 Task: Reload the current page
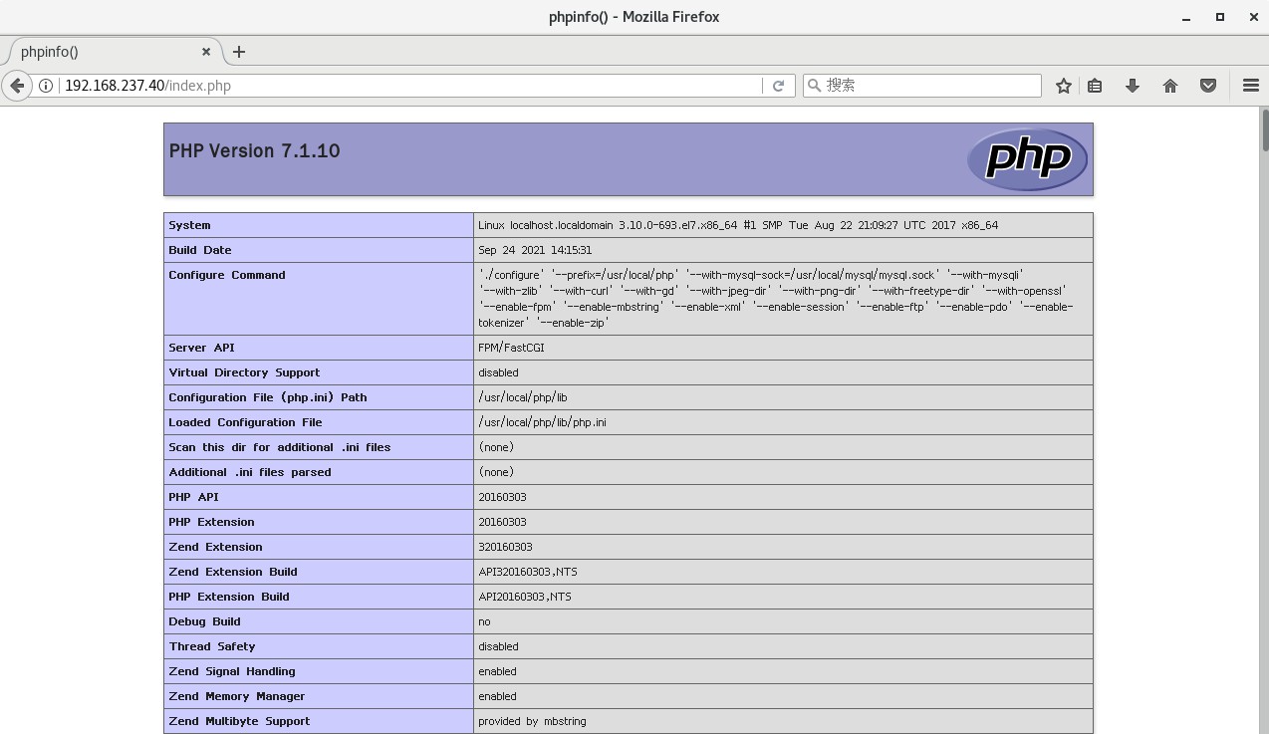coord(779,86)
